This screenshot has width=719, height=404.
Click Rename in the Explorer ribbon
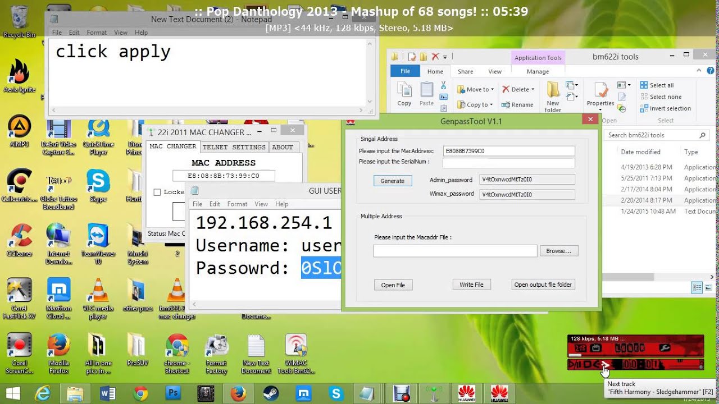click(x=517, y=104)
